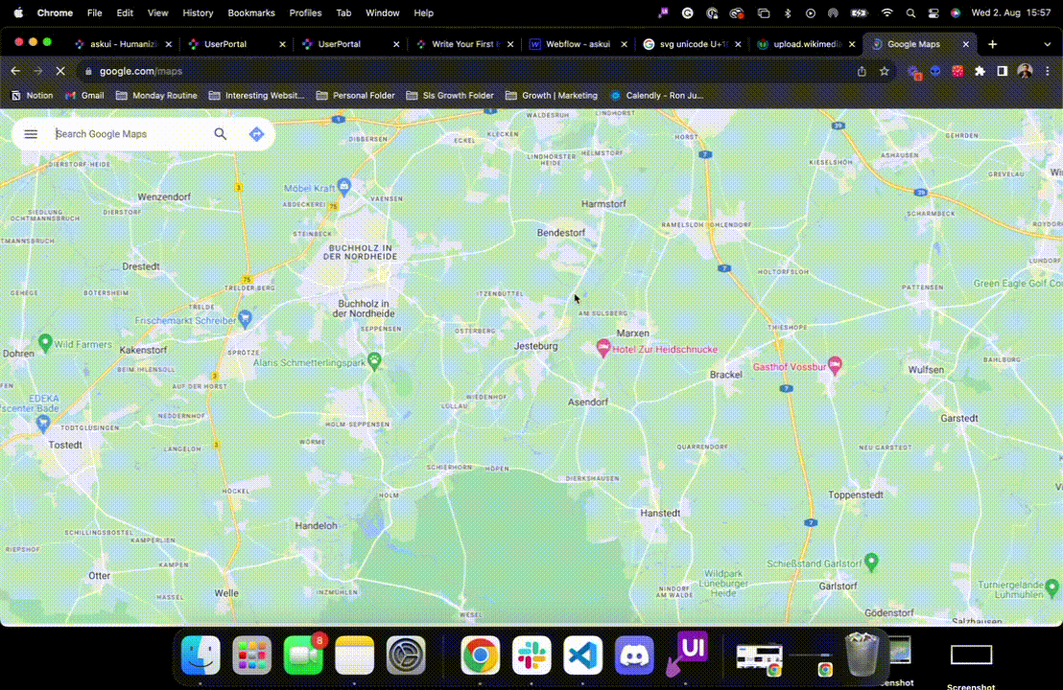This screenshot has width=1063, height=690.
Task: Expand the Personal Folder bookmarks
Action: pos(355,96)
